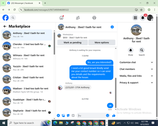The height and width of the screenshot is (126, 158).
Task: Send a thumbs-up like
Action: [114, 116]
